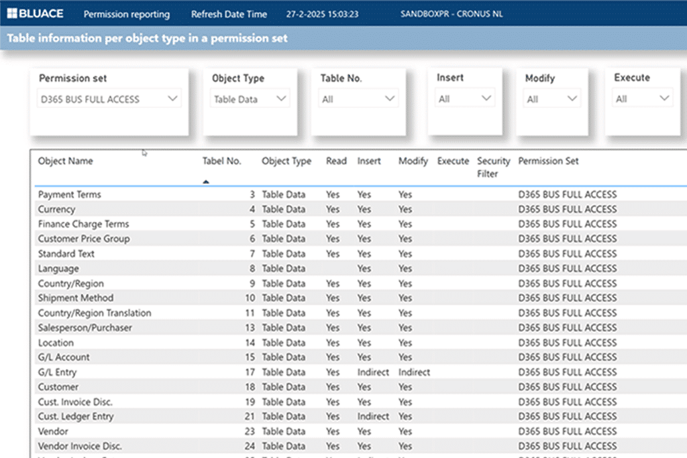Click the BLUACE logo icon
687x458 pixels.
point(13,14)
